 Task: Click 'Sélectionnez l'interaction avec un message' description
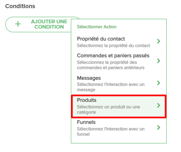[x=111, y=87]
